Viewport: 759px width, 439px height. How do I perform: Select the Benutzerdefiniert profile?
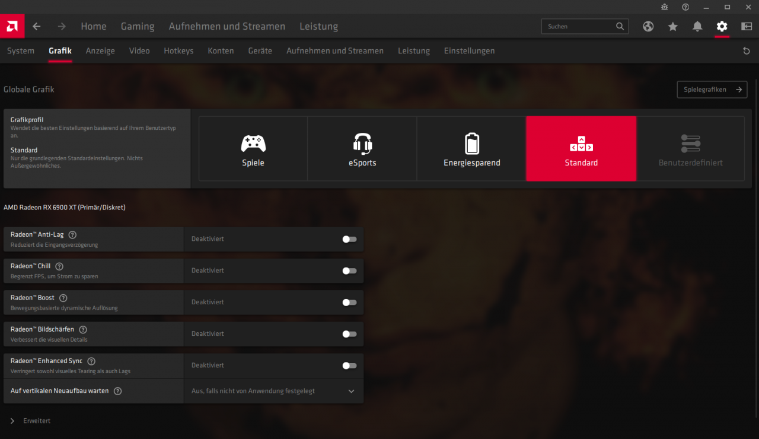pyautogui.click(x=690, y=148)
